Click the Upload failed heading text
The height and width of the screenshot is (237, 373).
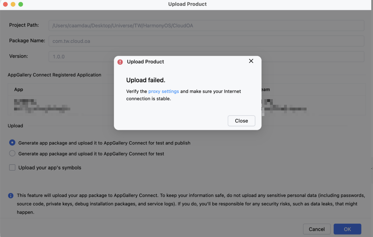(146, 80)
